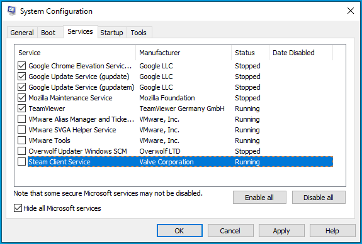The image size is (362, 244).
Task: Uncheck Google Update Service (gupdate) checkbox
Action: pos(21,77)
